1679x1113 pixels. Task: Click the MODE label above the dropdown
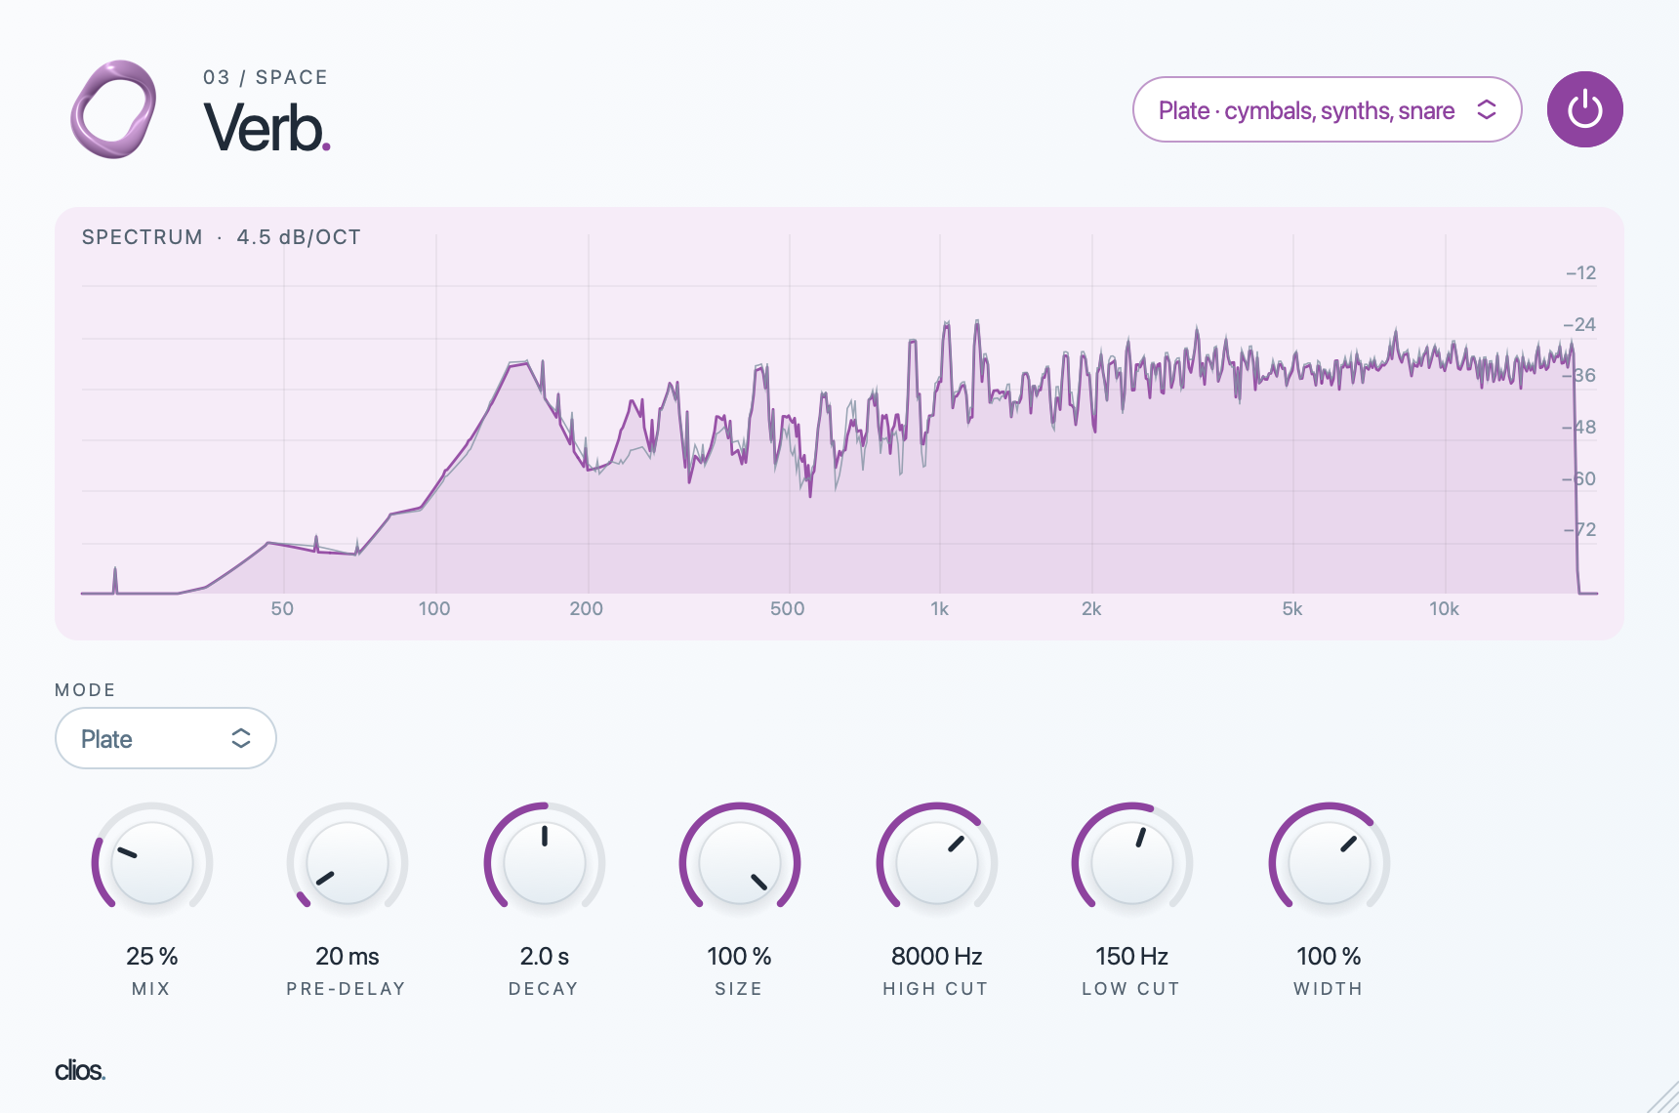86,689
